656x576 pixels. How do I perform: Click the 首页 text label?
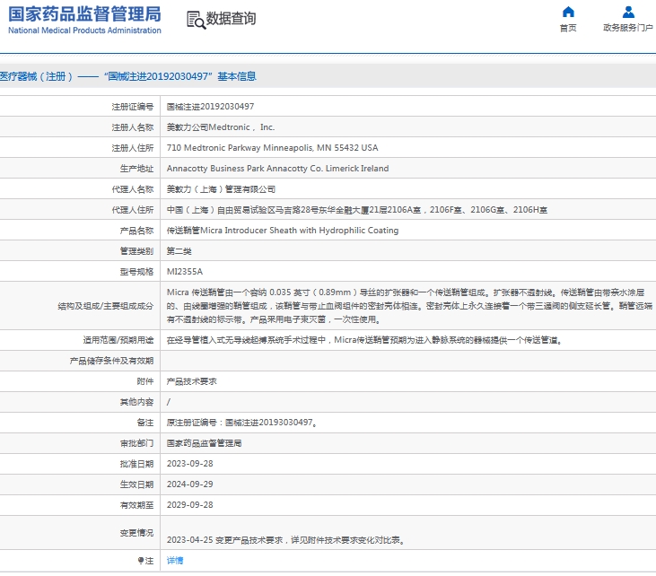click(568, 28)
